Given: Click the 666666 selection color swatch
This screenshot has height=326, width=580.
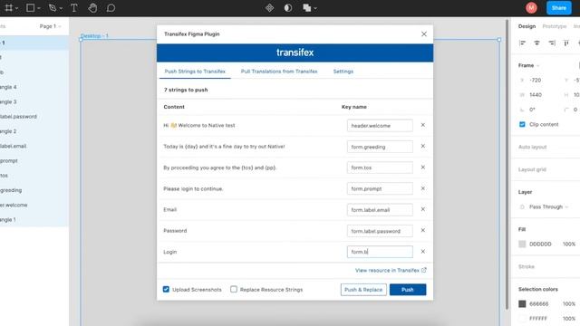Looking at the screenshot, I should pos(522,304).
